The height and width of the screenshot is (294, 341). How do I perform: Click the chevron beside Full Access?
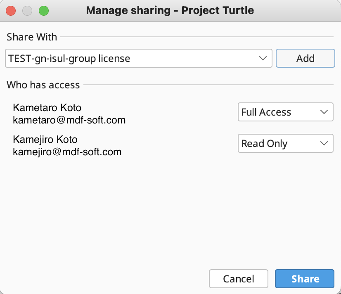click(x=324, y=112)
